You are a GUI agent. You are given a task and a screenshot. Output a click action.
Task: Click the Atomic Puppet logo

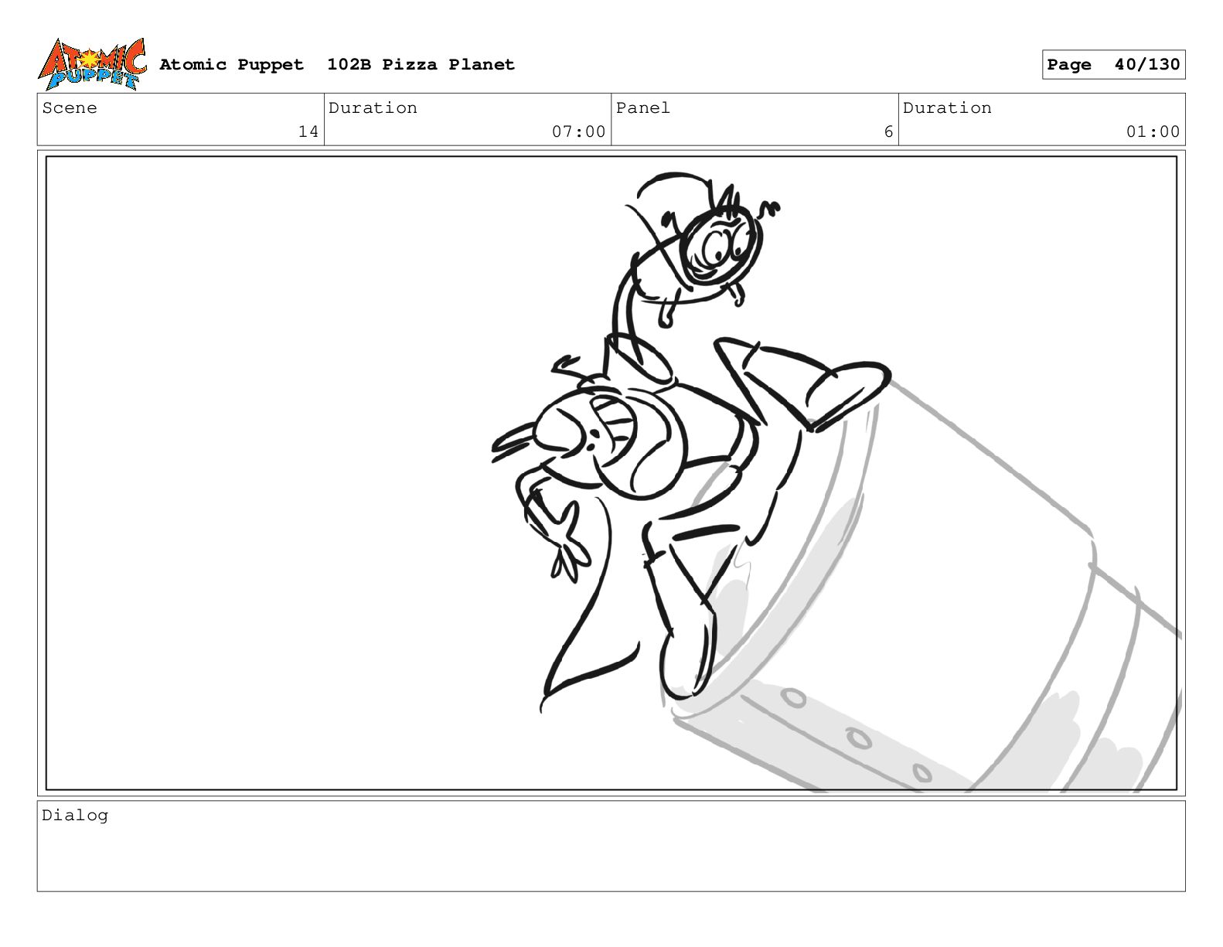(x=92, y=64)
